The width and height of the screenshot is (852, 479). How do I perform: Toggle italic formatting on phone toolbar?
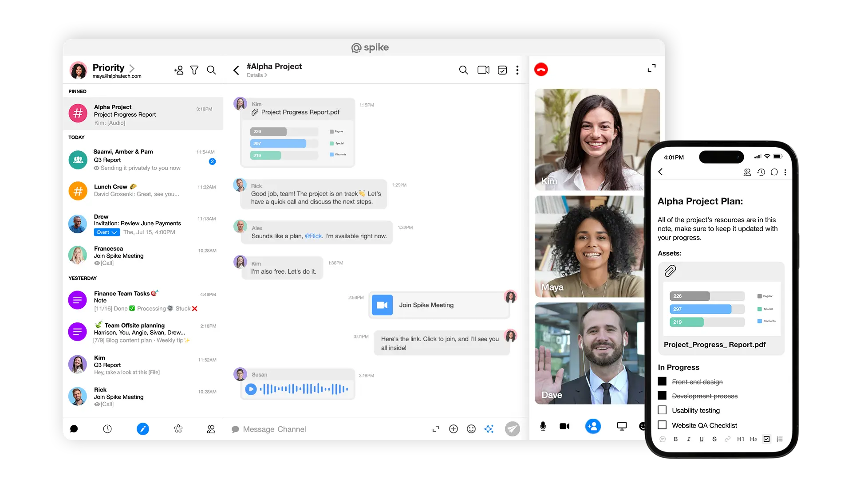click(689, 439)
